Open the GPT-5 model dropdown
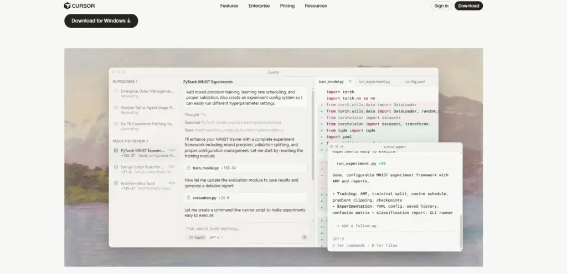Viewport: 567px width, 274px height. (217, 237)
